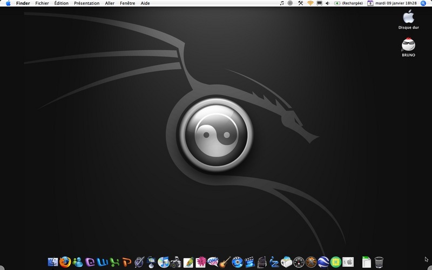This screenshot has height=270, width=432.
Task: Open the Aller menu
Action: (110, 3)
